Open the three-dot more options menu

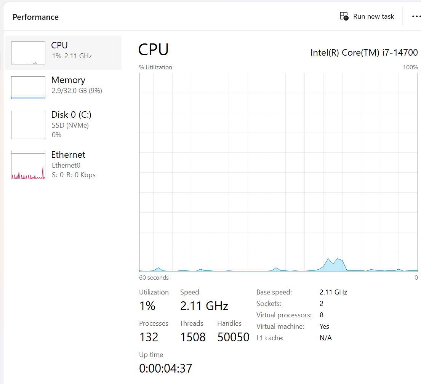click(416, 16)
